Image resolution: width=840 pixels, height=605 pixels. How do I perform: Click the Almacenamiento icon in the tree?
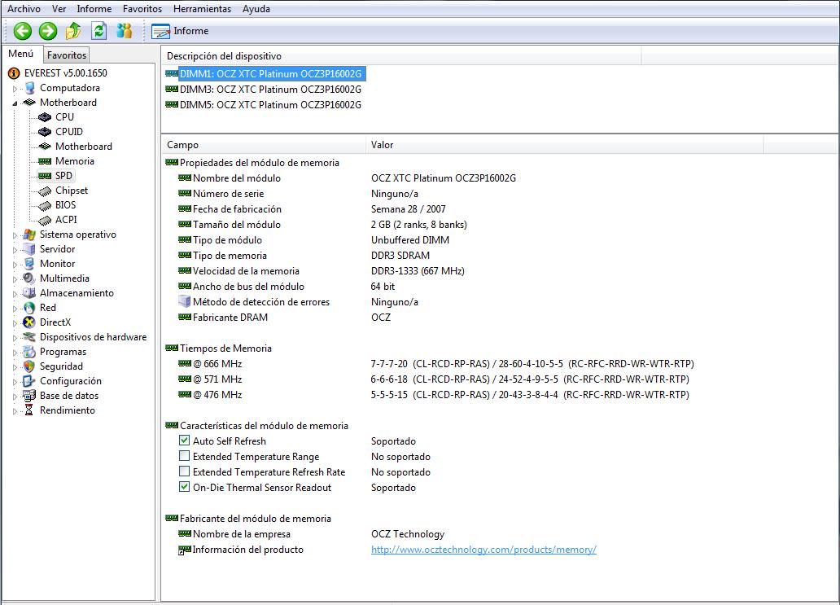pyautogui.click(x=29, y=292)
